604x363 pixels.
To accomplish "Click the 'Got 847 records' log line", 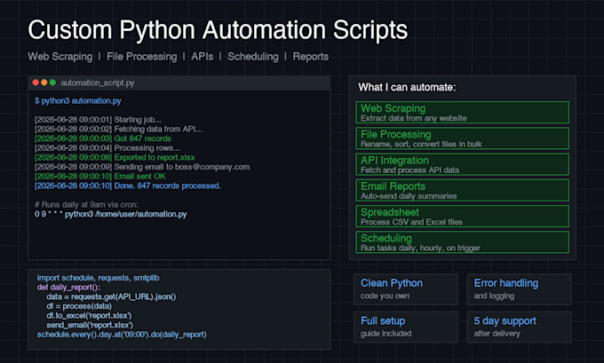I will (103, 138).
